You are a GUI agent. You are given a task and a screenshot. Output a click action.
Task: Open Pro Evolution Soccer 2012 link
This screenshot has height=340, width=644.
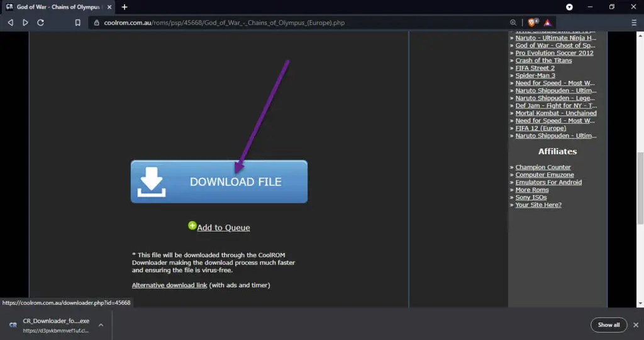555,53
